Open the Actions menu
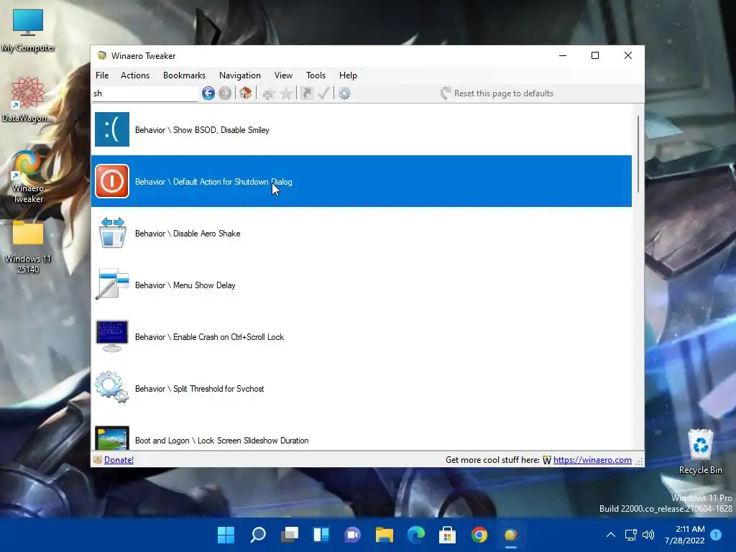 [x=135, y=75]
